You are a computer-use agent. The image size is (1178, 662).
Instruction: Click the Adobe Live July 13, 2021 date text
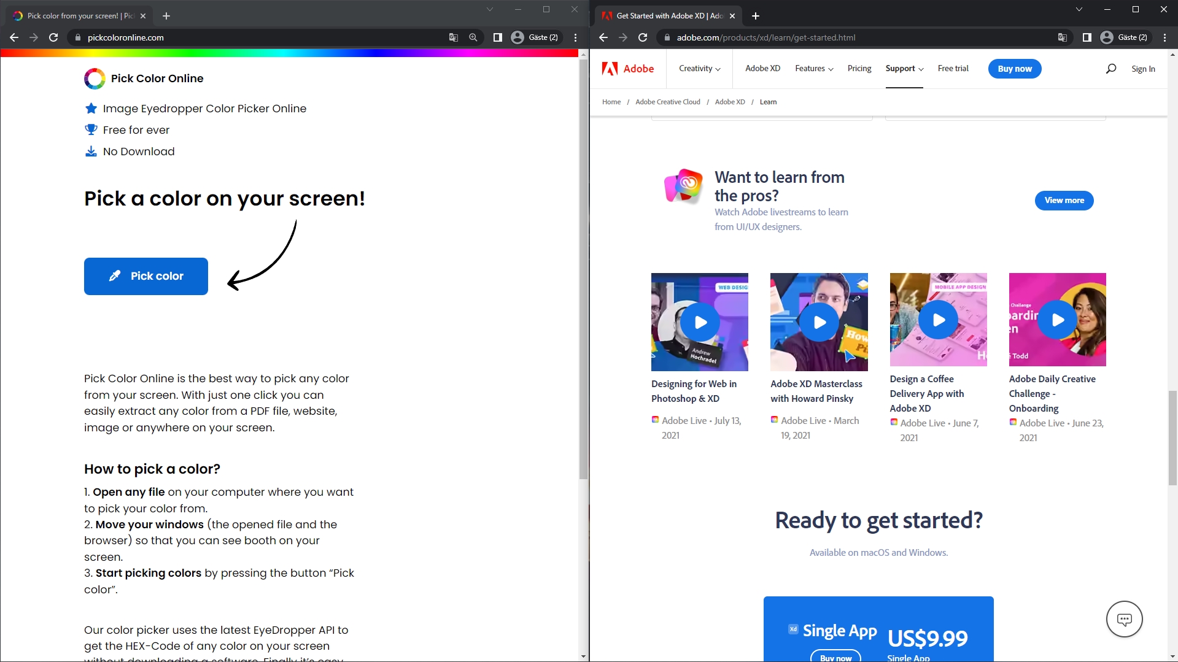(x=701, y=428)
